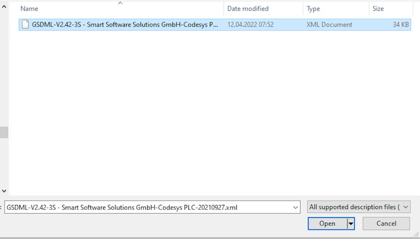Sort files by the Type column header
420x239 pixels.
click(313, 8)
